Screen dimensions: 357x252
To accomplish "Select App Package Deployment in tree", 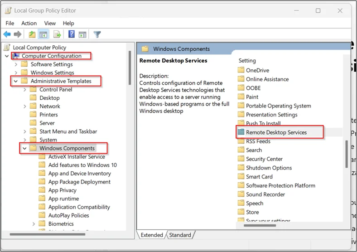I will (x=79, y=182).
